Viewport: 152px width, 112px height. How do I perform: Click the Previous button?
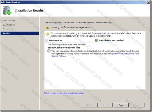coord(90,105)
